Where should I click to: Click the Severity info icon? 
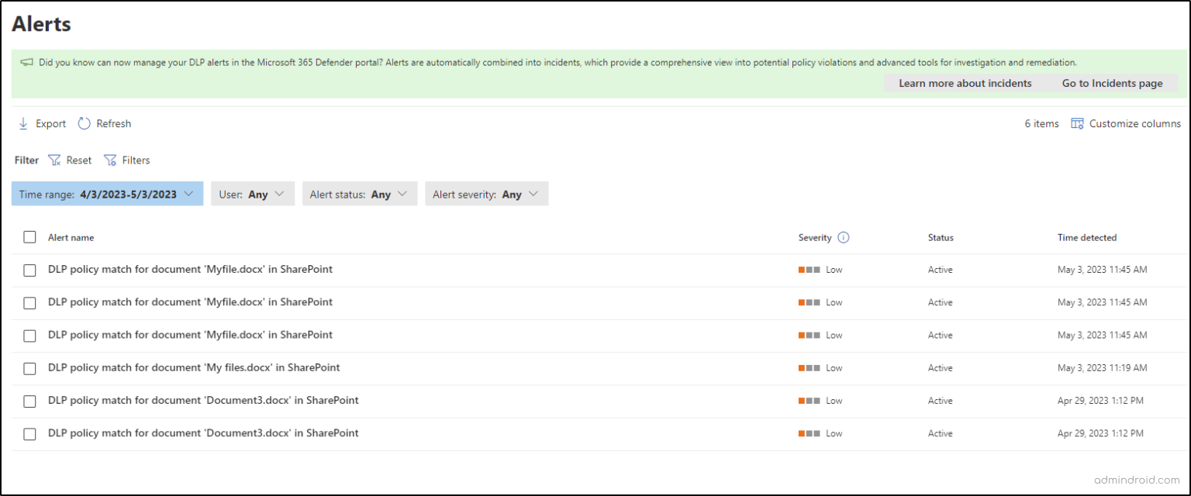click(x=844, y=237)
